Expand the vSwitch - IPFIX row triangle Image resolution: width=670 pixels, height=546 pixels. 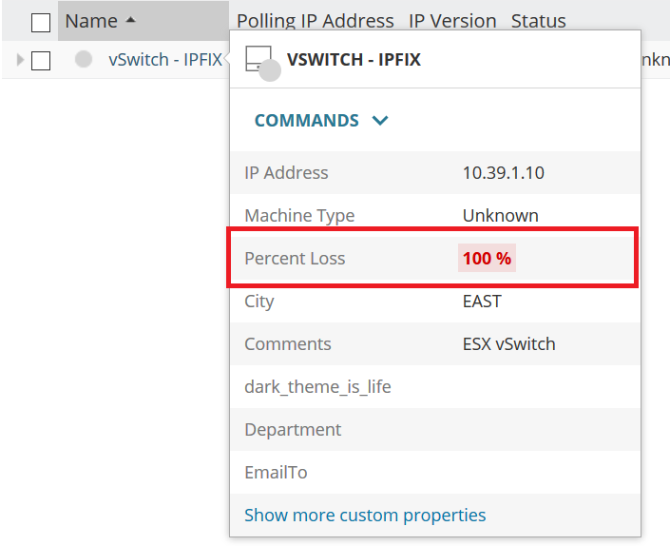pyautogui.click(x=21, y=60)
